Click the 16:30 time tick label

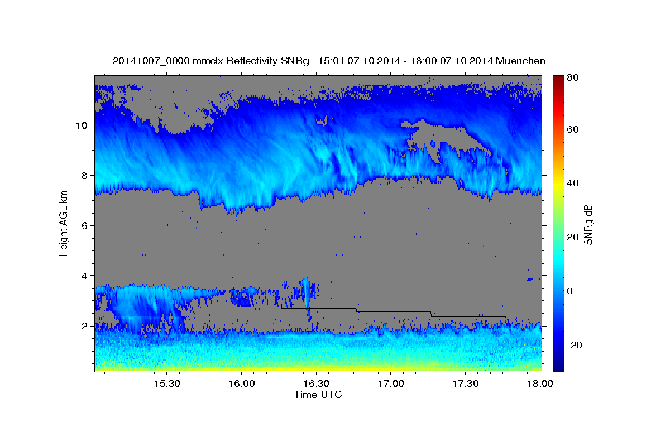coord(316,384)
